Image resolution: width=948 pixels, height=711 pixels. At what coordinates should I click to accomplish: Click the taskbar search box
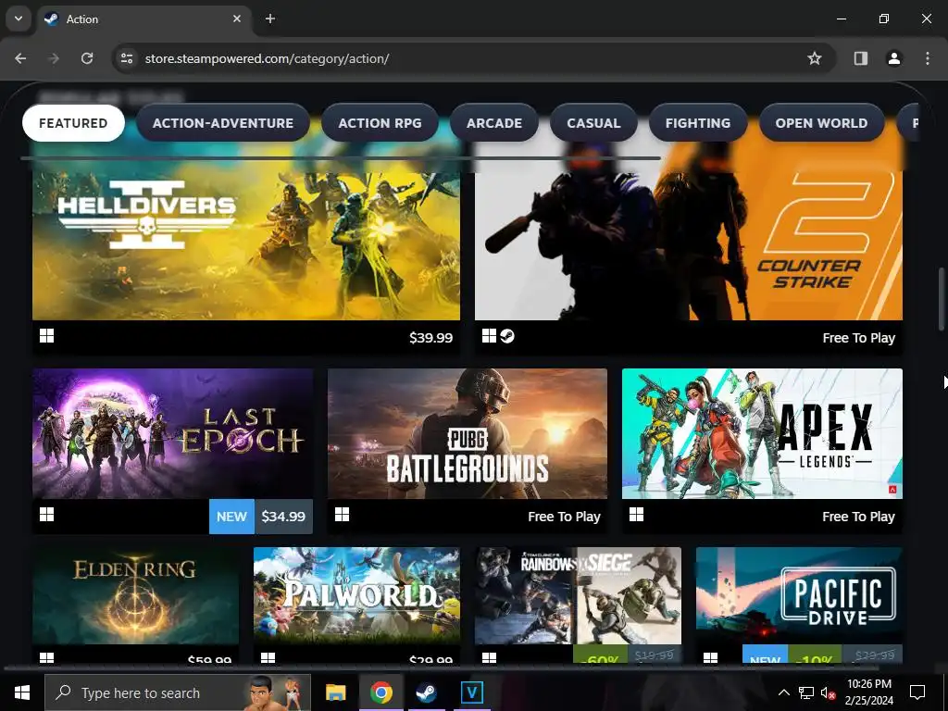click(x=177, y=692)
